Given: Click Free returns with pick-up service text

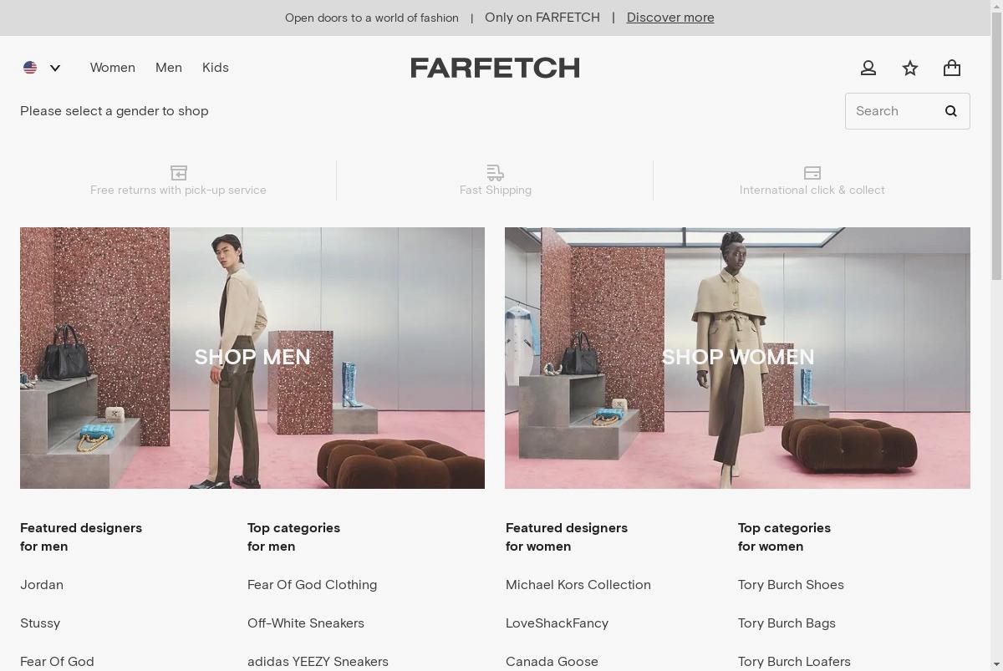Looking at the screenshot, I should pyautogui.click(x=178, y=191).
